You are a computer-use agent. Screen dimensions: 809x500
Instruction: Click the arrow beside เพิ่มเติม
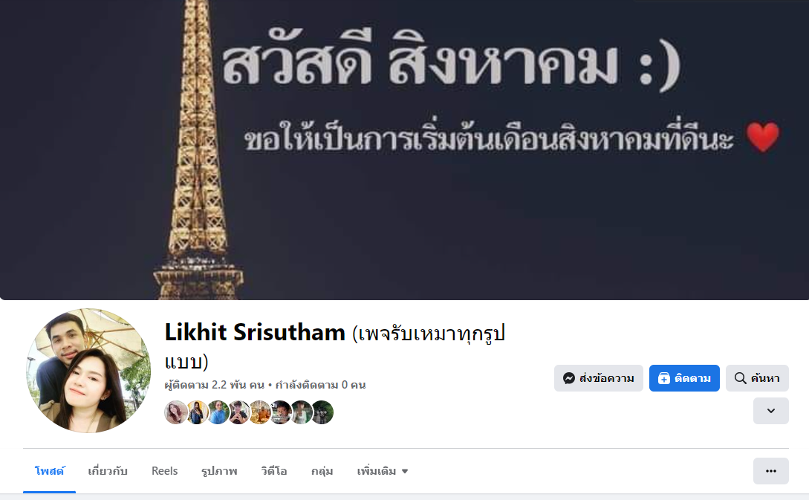(405, 471)
